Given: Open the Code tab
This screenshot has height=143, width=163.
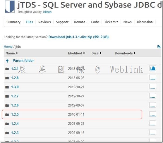Looking at the screenshot, I should coord(95,22).
